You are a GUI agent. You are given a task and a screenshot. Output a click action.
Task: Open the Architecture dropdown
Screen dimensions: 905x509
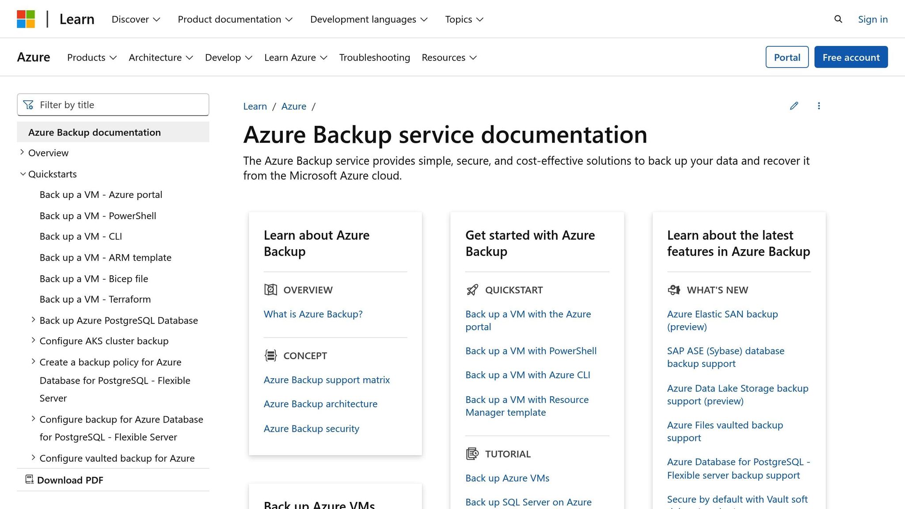click(161, 57)
